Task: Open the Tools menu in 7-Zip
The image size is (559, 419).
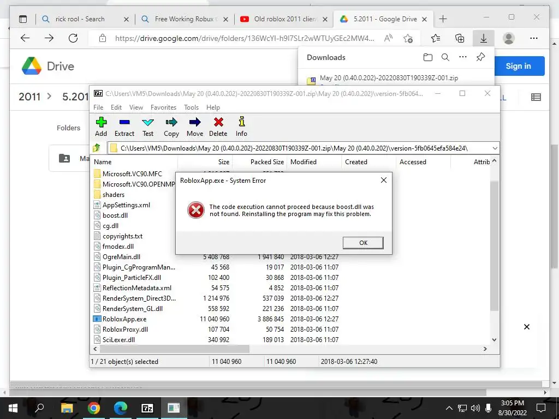Action: [191, 107]
